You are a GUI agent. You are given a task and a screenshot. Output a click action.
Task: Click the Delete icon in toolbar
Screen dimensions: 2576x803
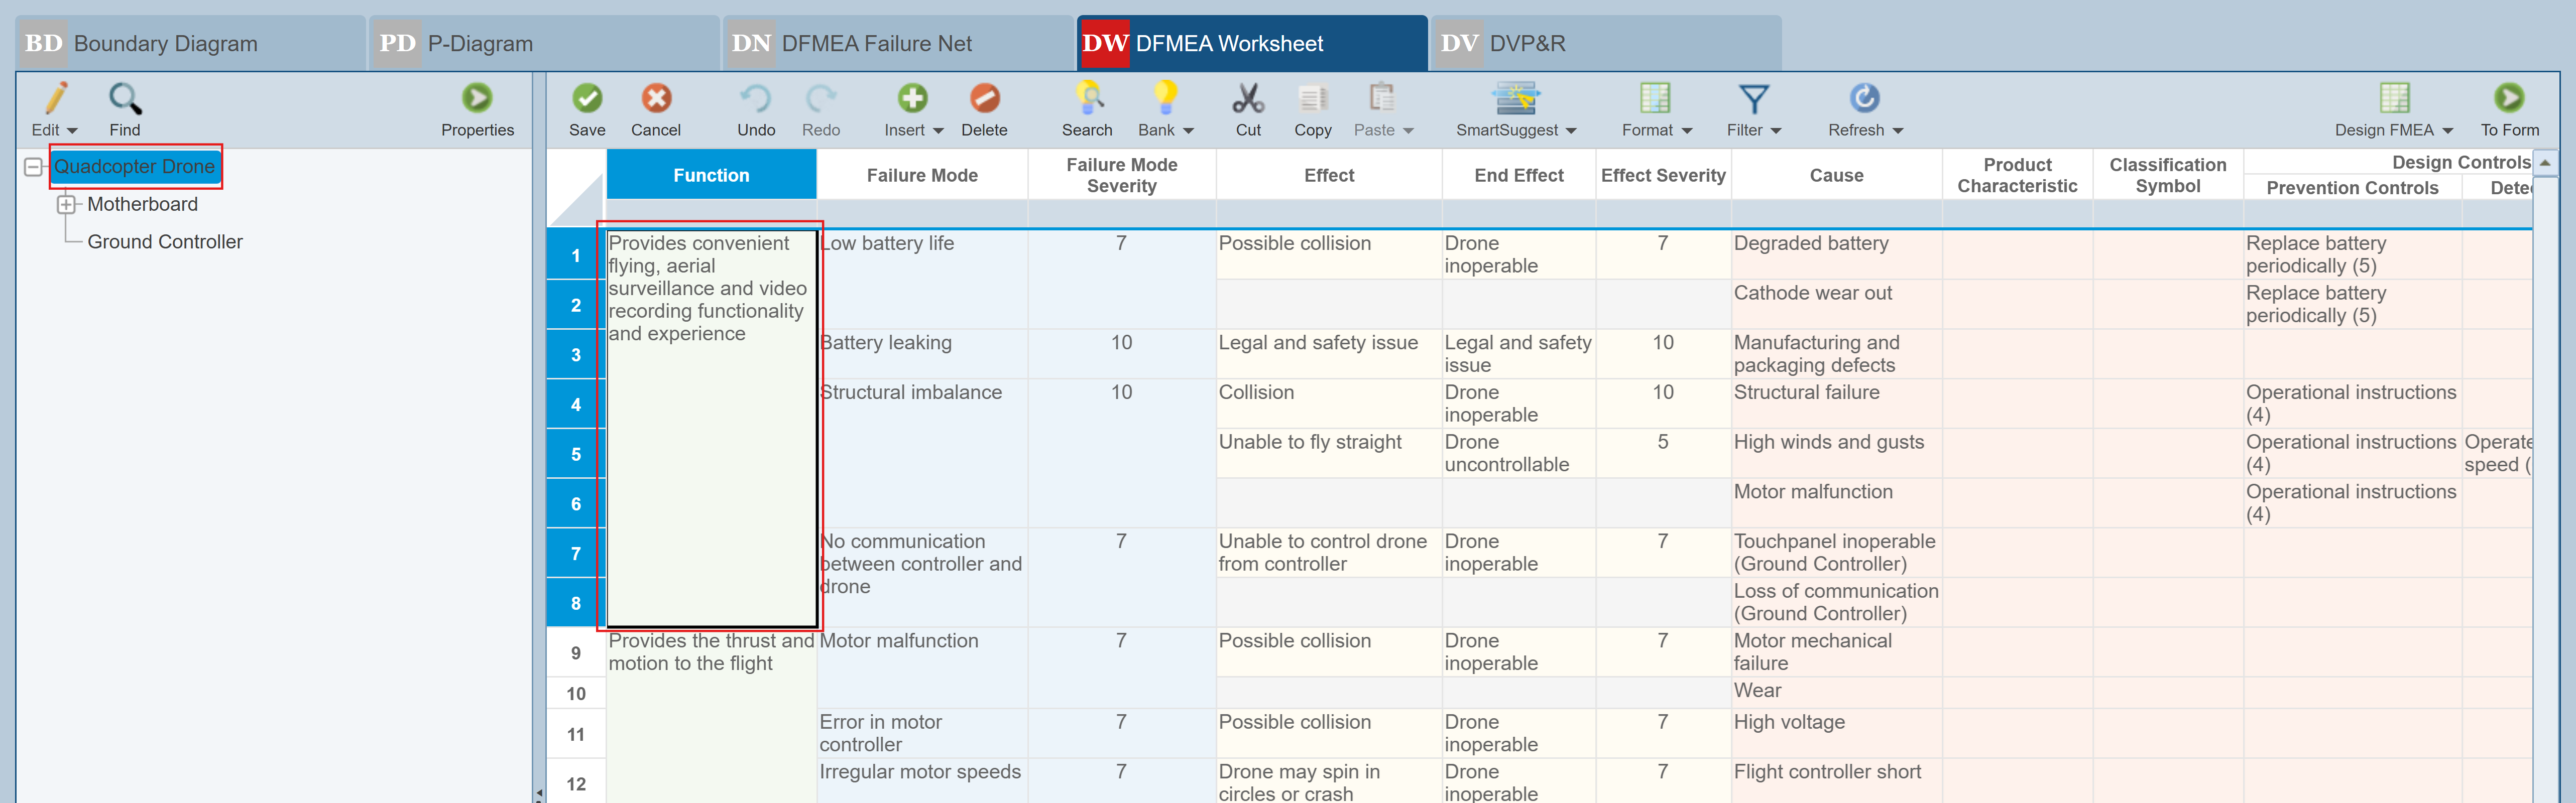(x=984, y=99)
